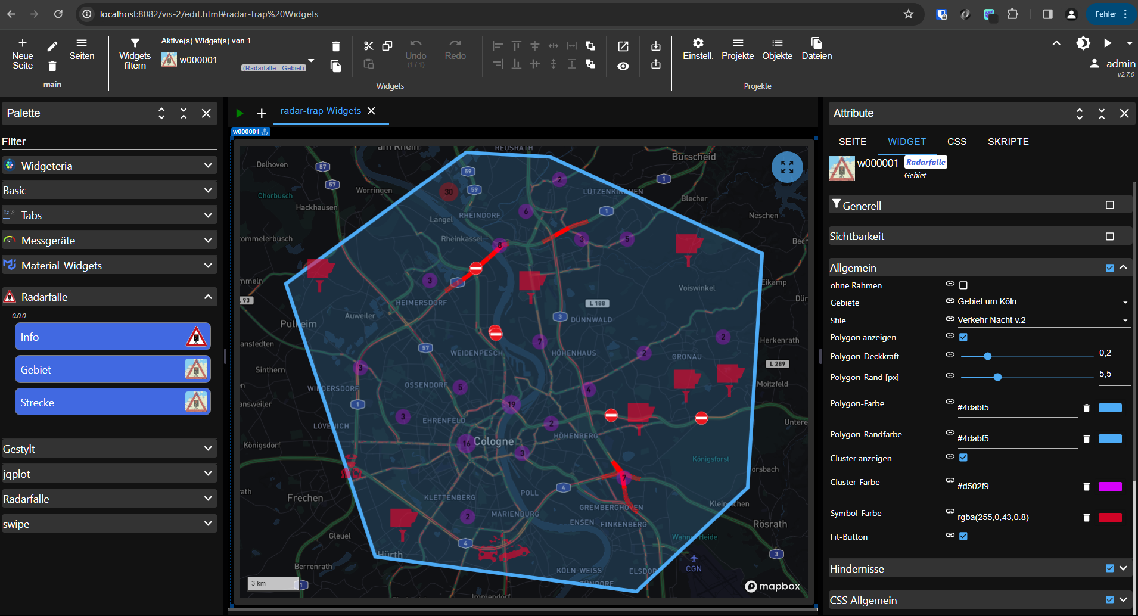Image resolution: width=1138 pixels, height=616 pixels.
Task: Toggle the Allgemein section checkbox
Action: tap(1110, 268)
